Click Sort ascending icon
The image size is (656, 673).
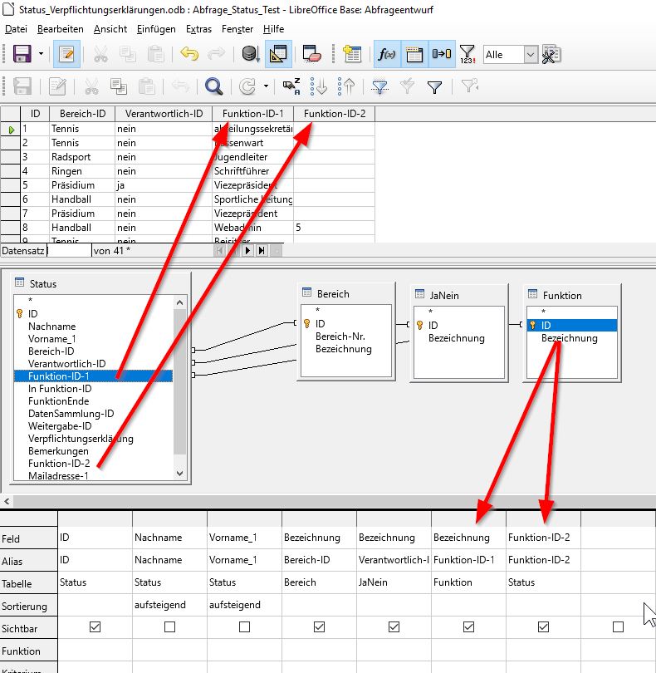(318, 86)
